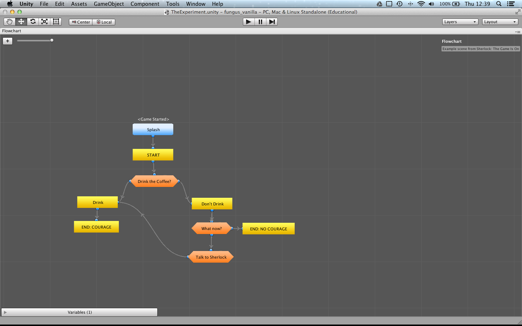Toggle Local handle orientation button

[x=104, y=22]
